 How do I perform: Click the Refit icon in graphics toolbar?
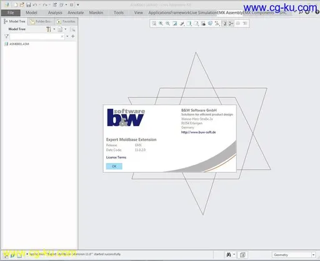[x=154, y=23]
